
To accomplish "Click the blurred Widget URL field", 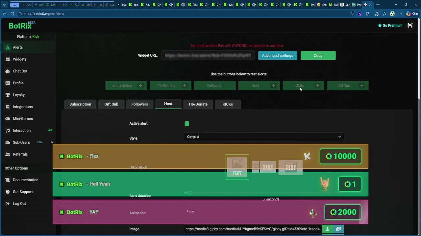I will pos(208,55).
